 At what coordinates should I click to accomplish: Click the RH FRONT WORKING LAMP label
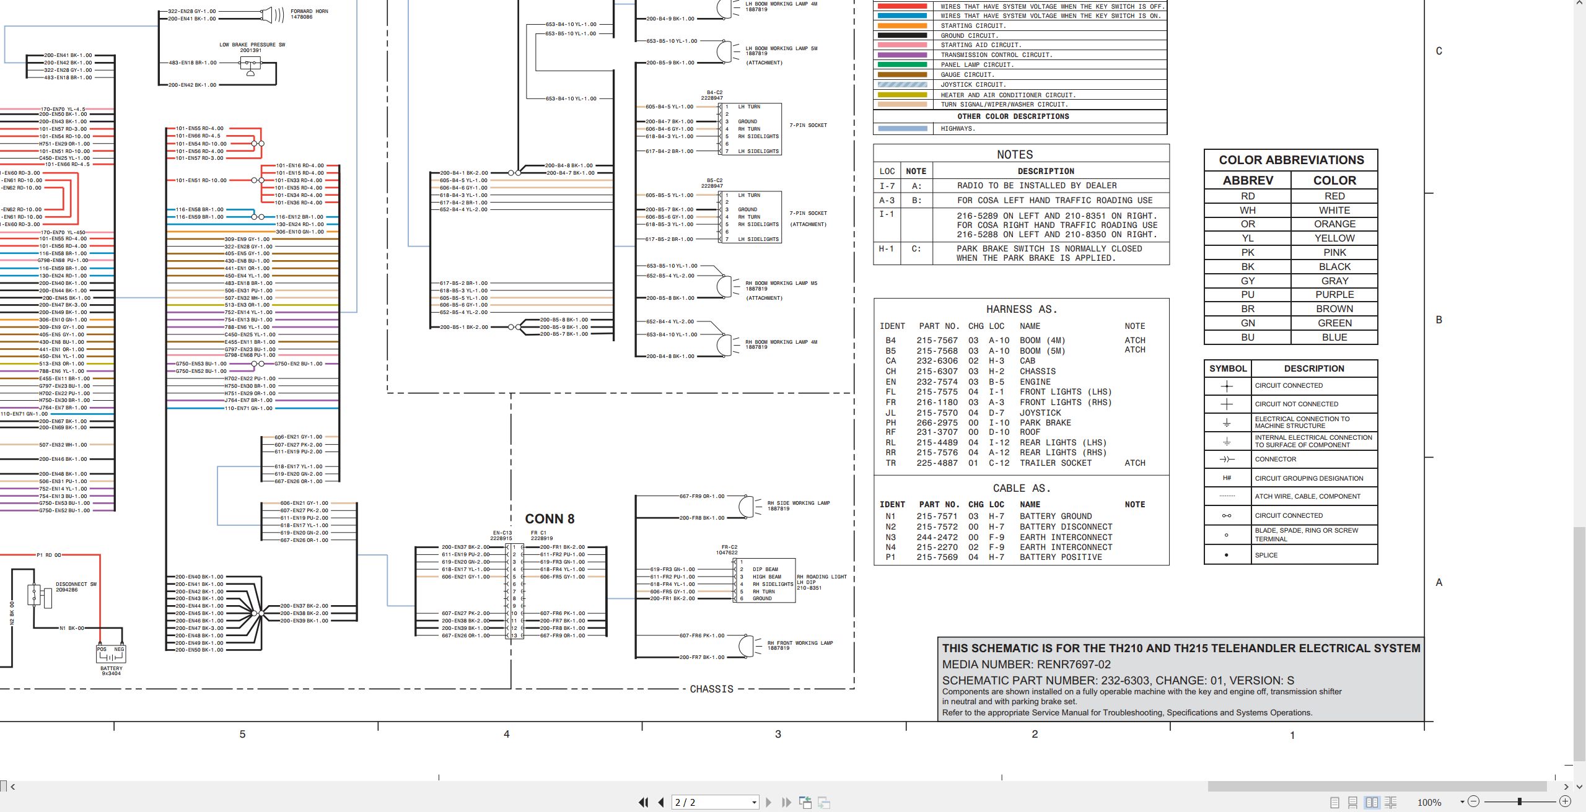pos(800,643)
